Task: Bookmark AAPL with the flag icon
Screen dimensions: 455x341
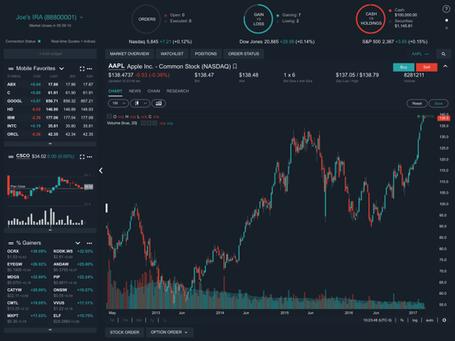Action: pos(235,67)
